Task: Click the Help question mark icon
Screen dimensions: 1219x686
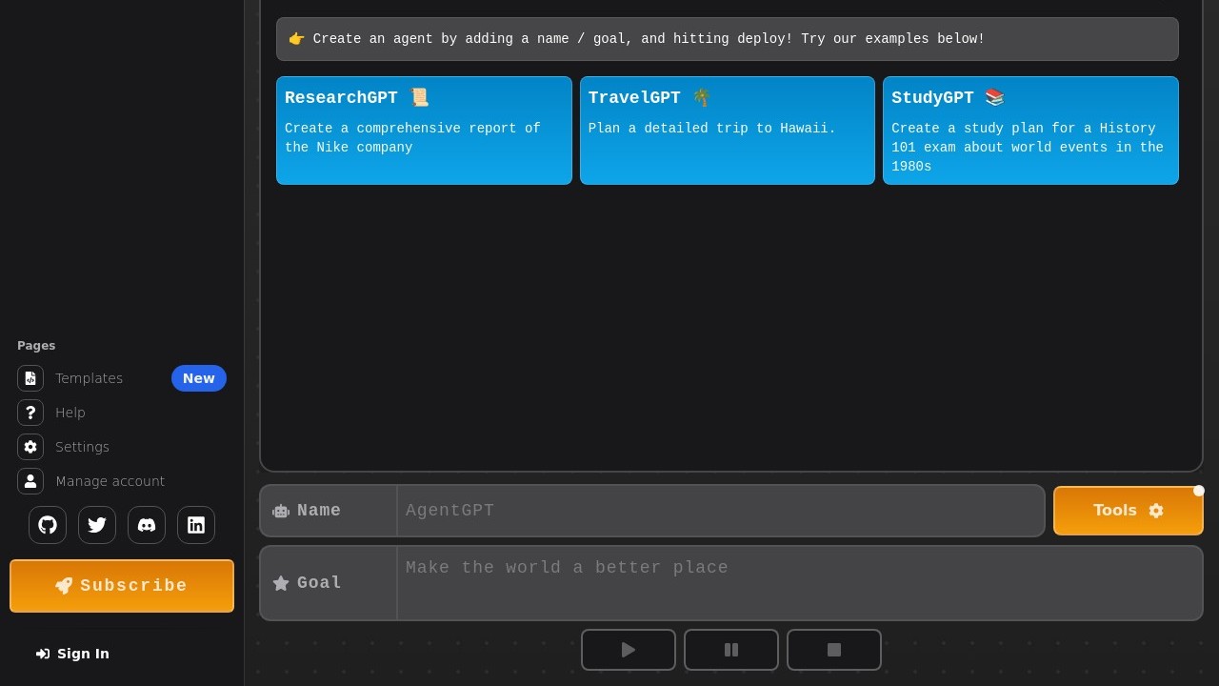Action: click(x=30, y=413)
